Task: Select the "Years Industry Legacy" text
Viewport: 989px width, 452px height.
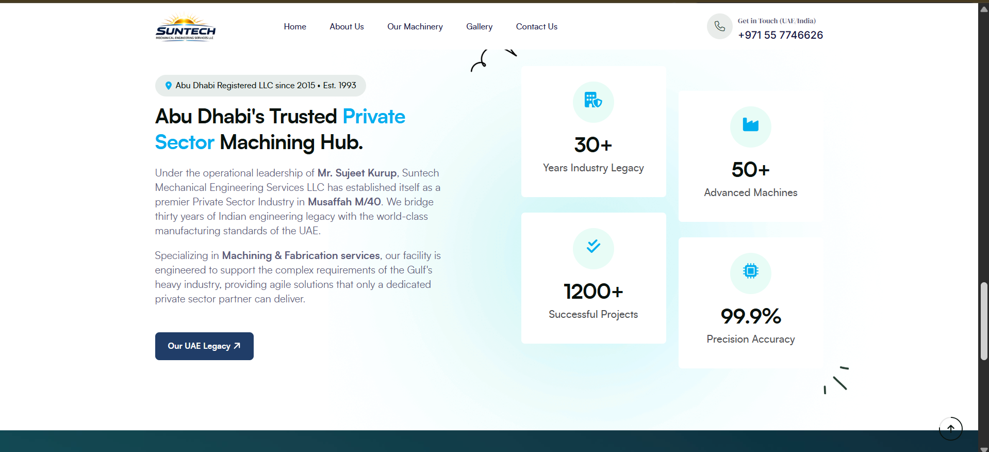Action: (594, 168)
